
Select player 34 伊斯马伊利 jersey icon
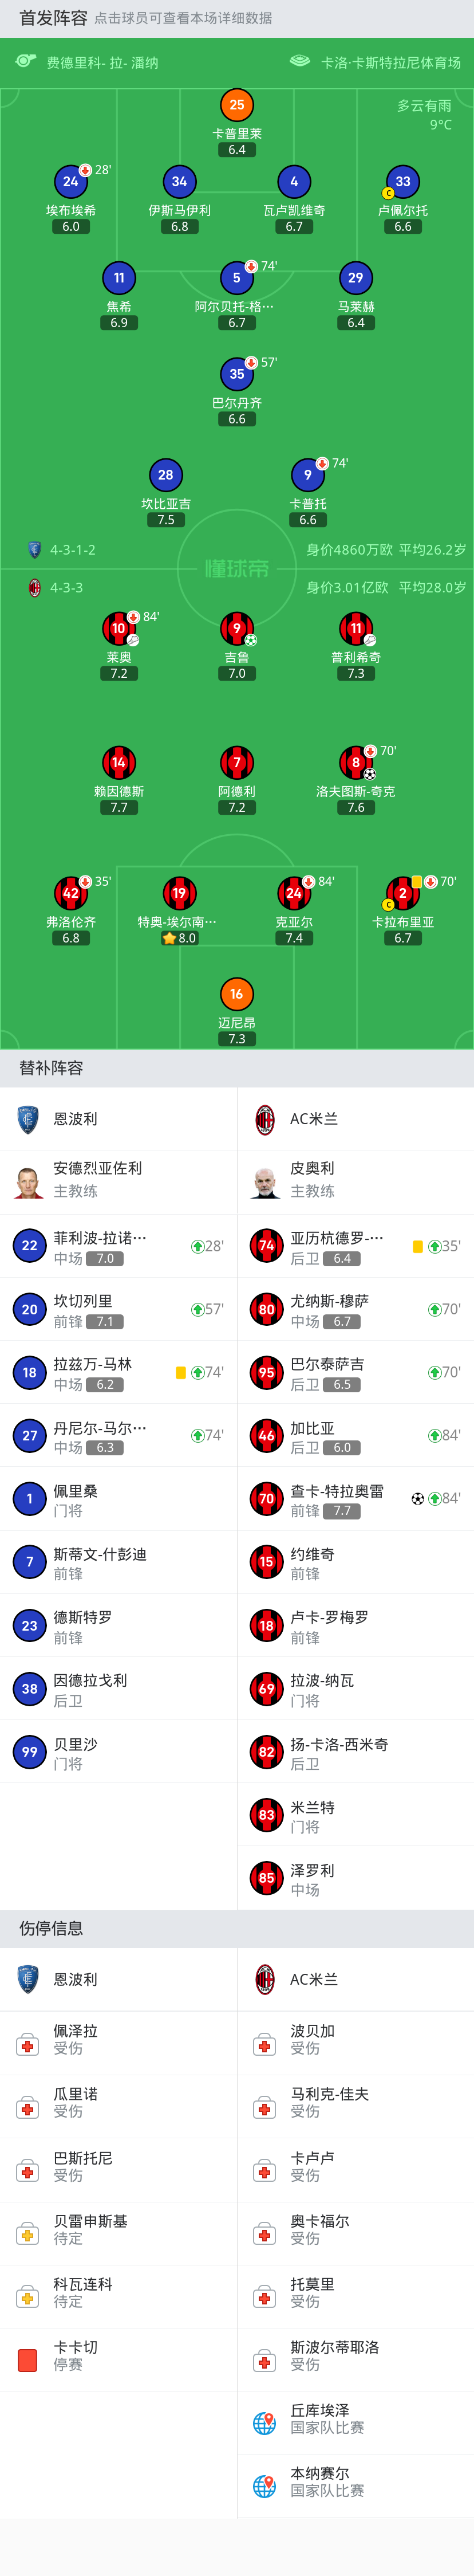pyautogui.click(x=179, y=182)
